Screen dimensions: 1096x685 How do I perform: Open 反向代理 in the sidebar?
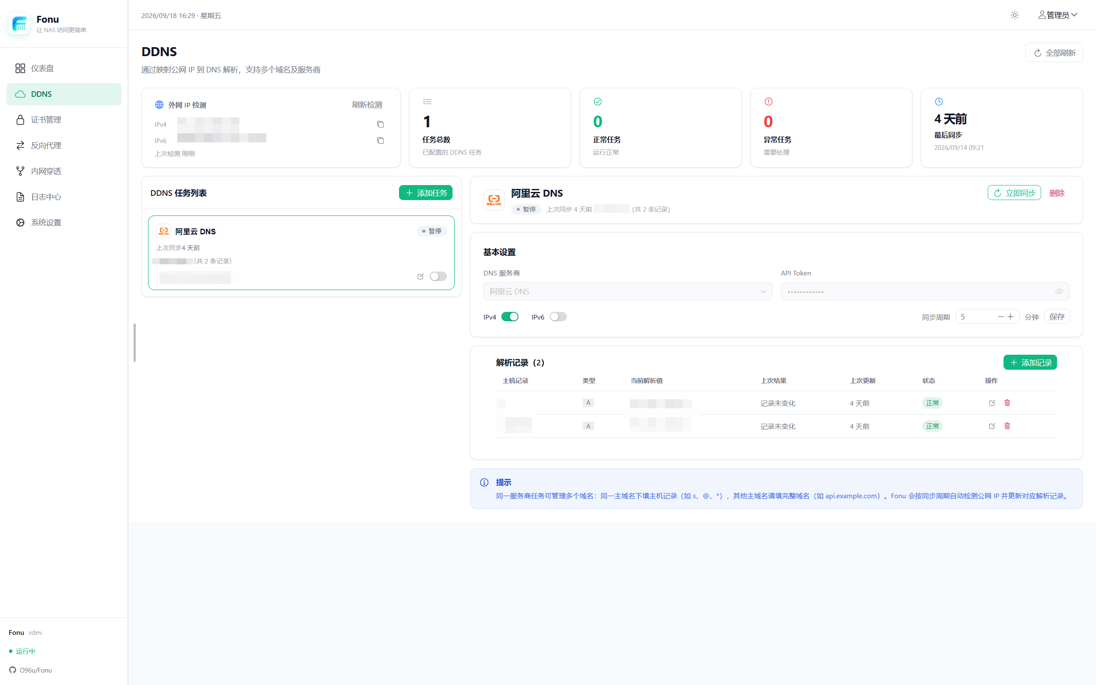click(x=64, y=145)
